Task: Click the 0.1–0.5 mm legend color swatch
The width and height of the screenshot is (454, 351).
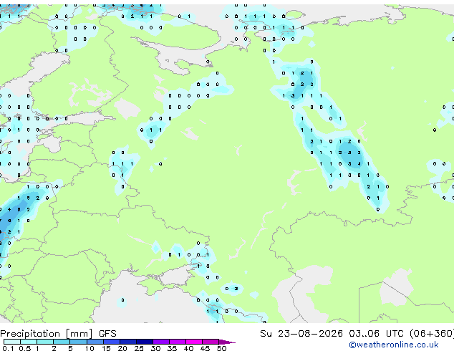Action: pos(12,342)
